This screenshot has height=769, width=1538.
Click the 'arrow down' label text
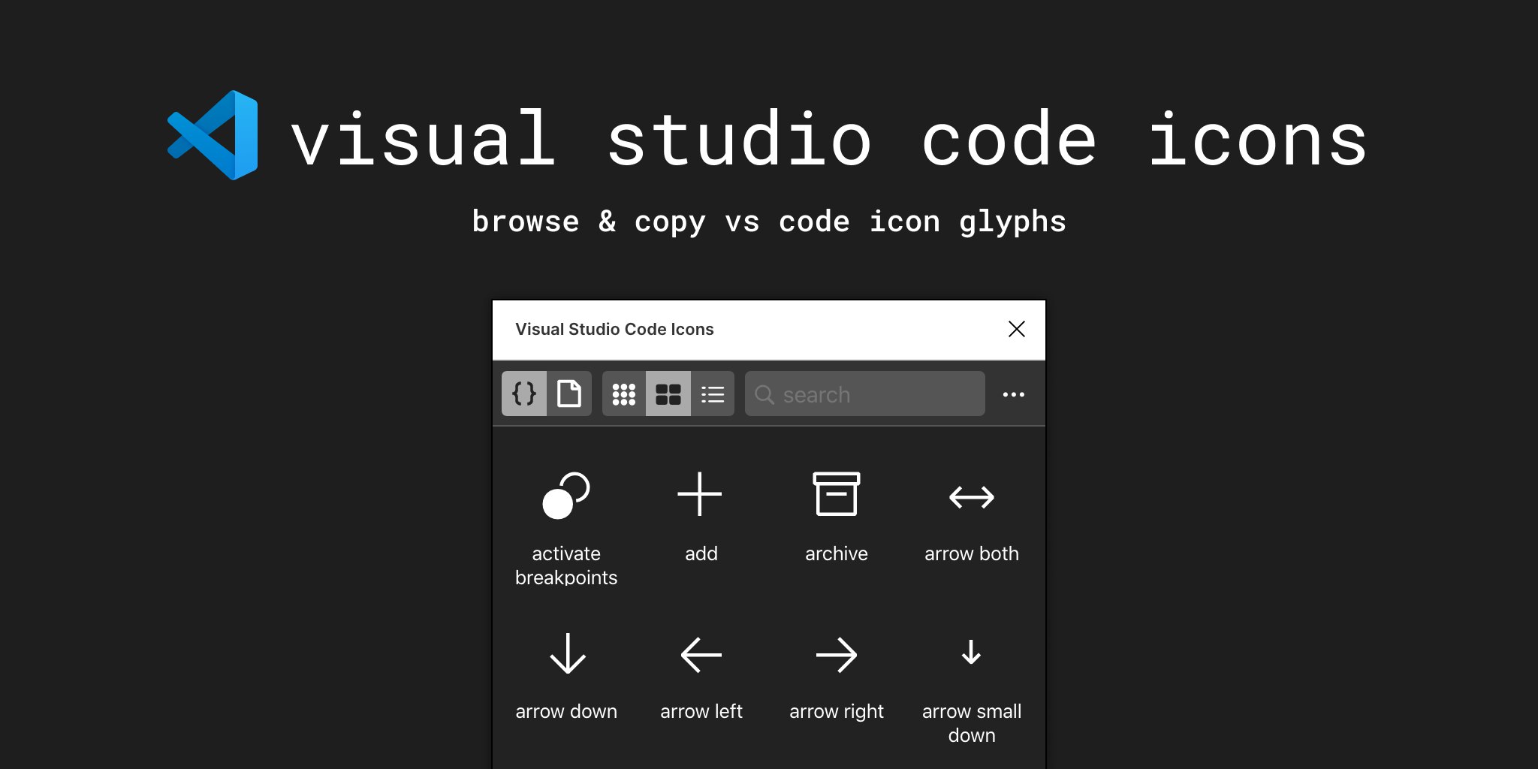coord(566,711)
